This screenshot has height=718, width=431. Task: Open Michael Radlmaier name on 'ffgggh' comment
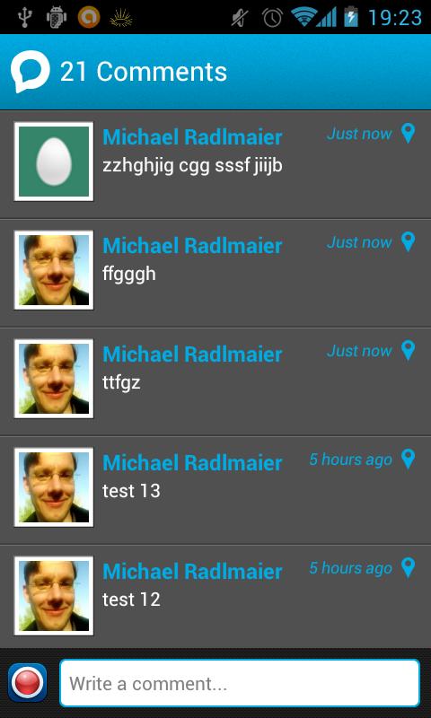pyautogui.click(x=192, y=246)
